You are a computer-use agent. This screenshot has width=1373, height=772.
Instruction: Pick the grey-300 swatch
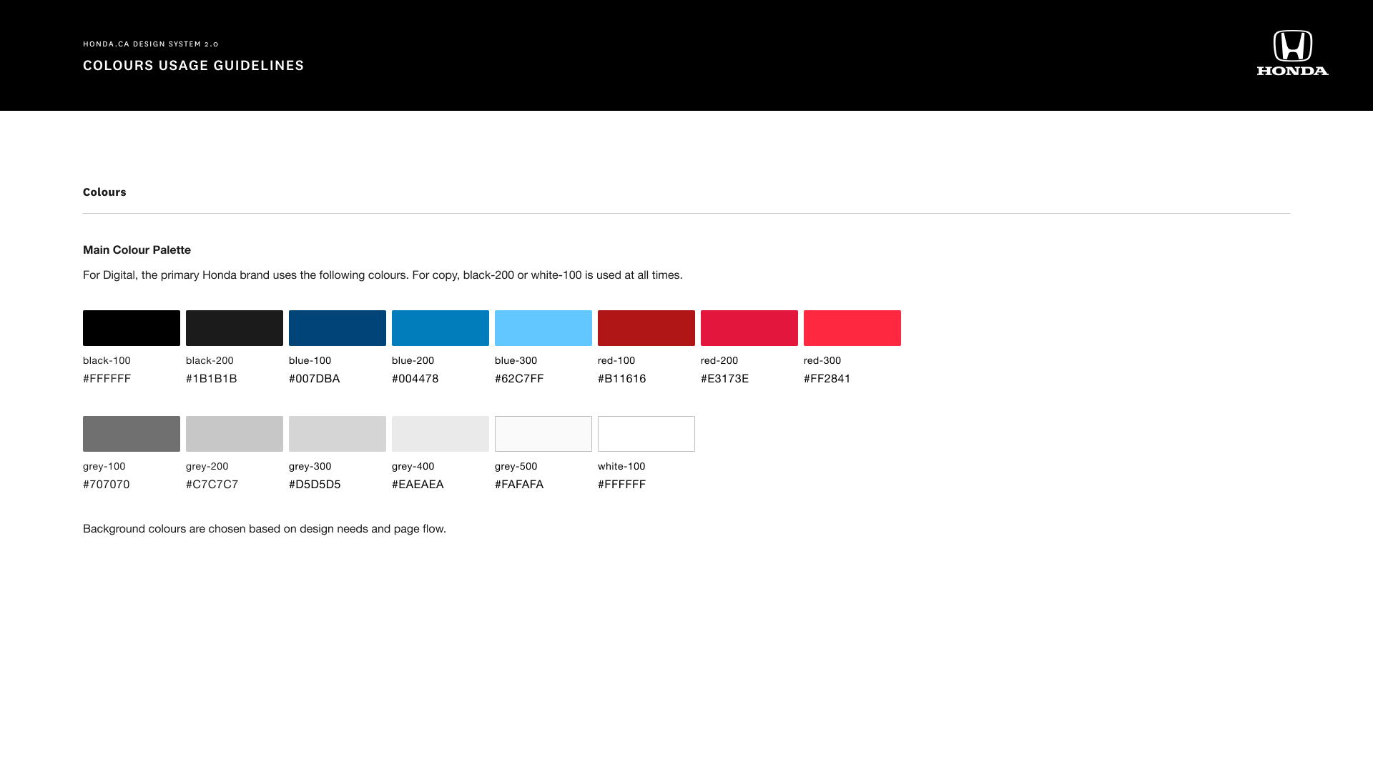pyautogui.click(x=338, y=434)
